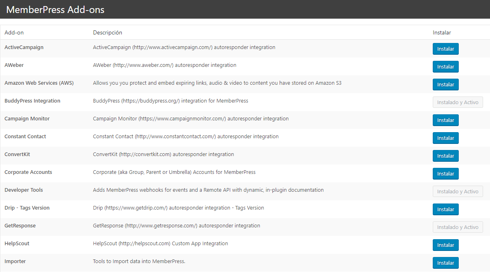Click the webhooks and Remote API description
Image resolution: width=490 pixels, height=272 pixels.
coord(208,190)
